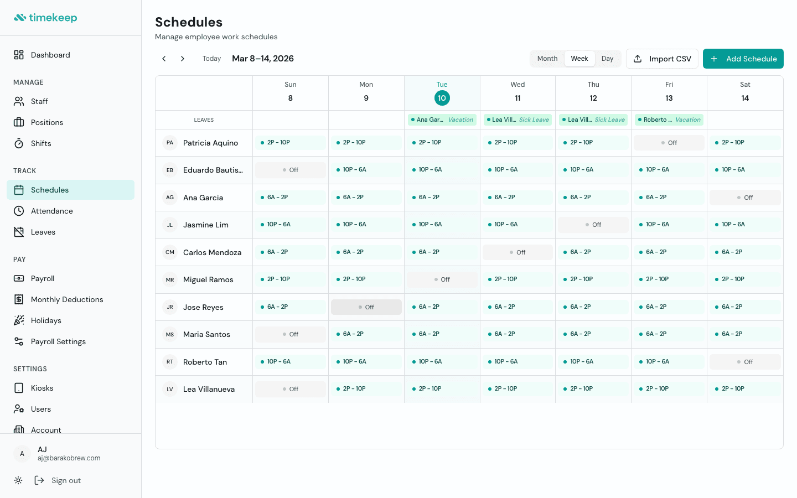
Task: Open Payroll from the Pay section
Action: (x=19, y=278)
